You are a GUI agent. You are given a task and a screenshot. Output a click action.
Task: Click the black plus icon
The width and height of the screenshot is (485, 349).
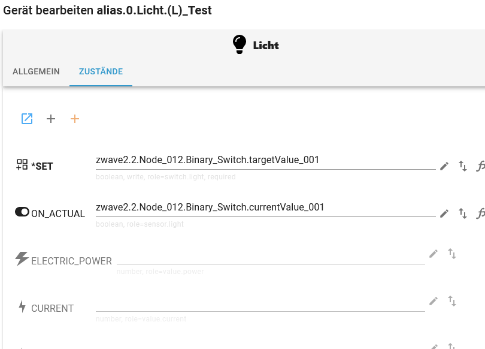pos(51,119)
